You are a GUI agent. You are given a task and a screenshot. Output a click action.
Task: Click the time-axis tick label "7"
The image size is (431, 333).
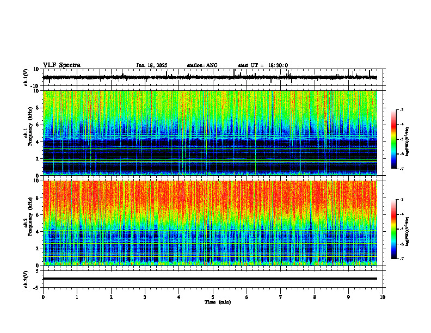pyautogui.click(x=281, y=297)
